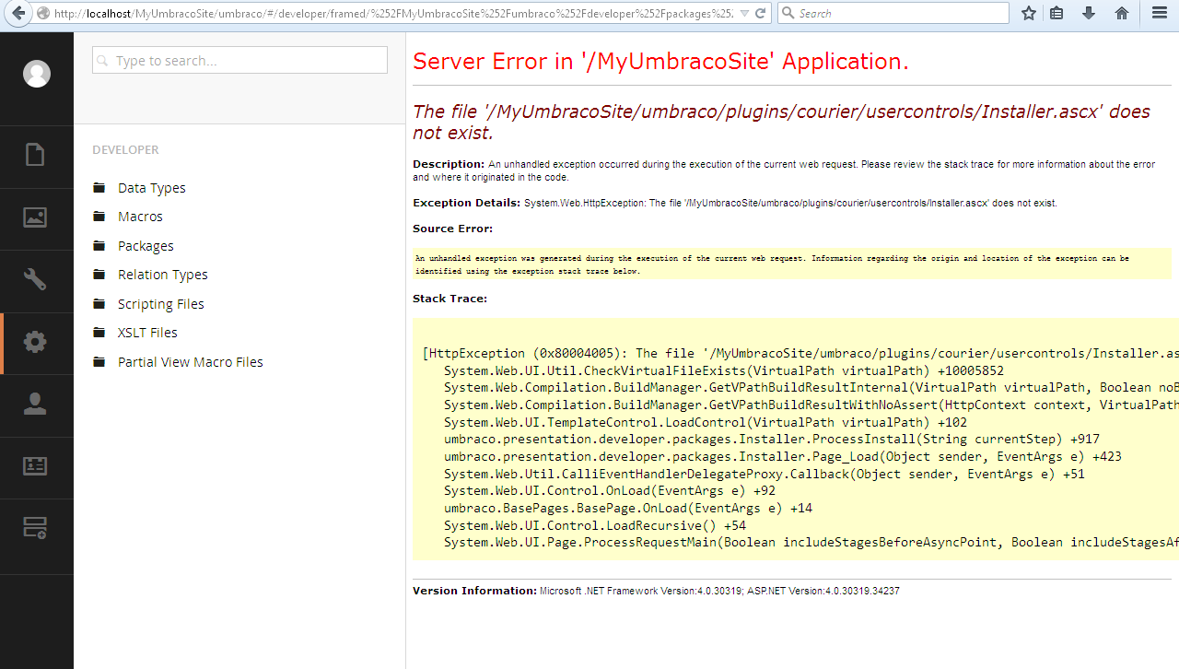This screenshot has height=669, width=1179.
Task: Open the user avatar profile
Action: click(x=37, y=74)
